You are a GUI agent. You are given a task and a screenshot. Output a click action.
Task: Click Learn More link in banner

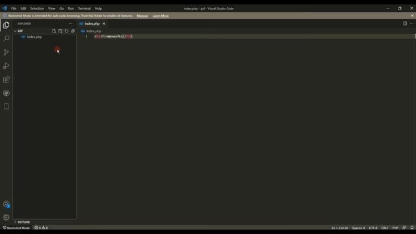pyautogui.click(x=161, y=16)
